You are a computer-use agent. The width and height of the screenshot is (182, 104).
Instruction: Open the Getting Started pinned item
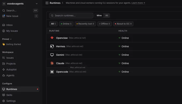tap(12, 44)
